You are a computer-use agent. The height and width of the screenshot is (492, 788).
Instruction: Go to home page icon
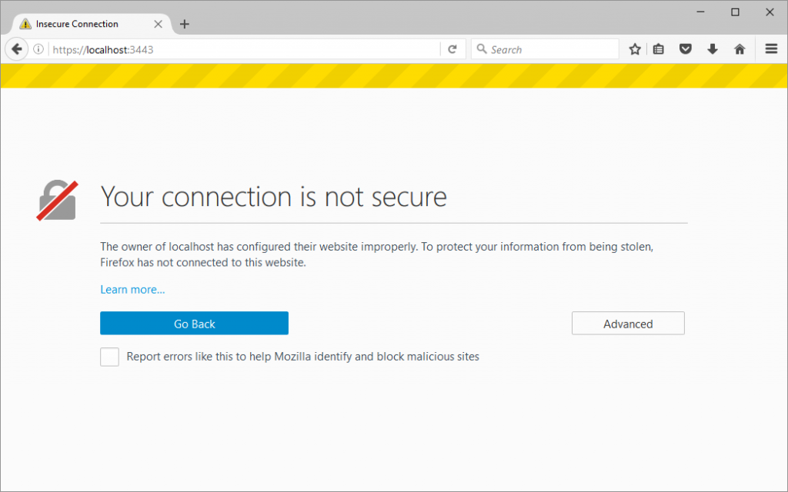point(740,49)
